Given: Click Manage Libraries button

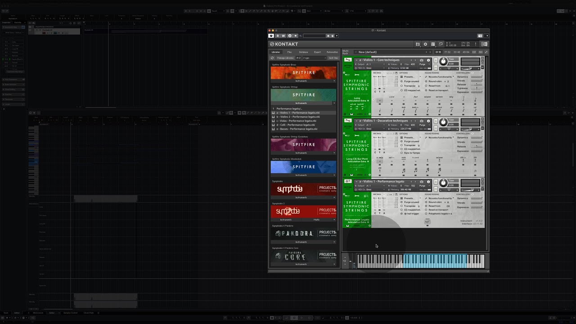Looking at the screenshot, I should click(285, 58).
